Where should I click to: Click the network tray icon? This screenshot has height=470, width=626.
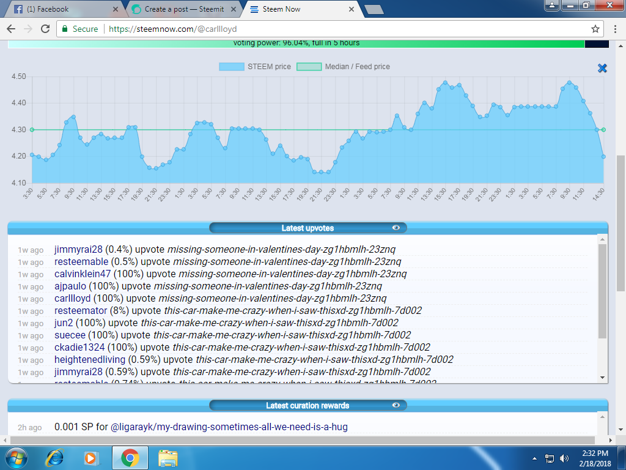[550, 458]
